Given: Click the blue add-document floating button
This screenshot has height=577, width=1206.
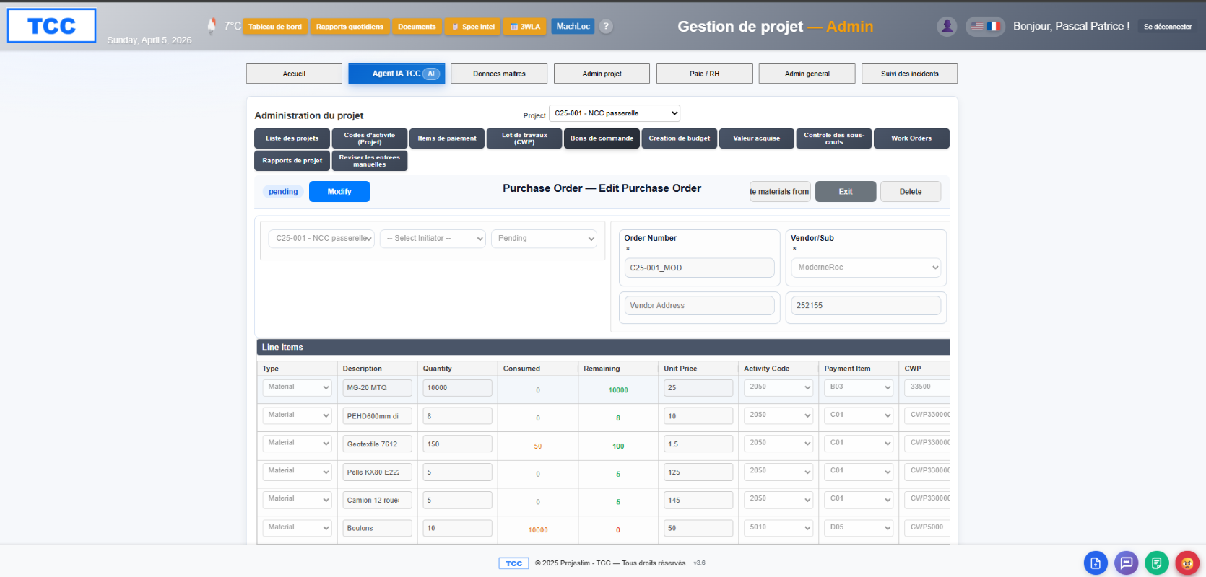Looking at the screenshot, I should coord(1096,563).
